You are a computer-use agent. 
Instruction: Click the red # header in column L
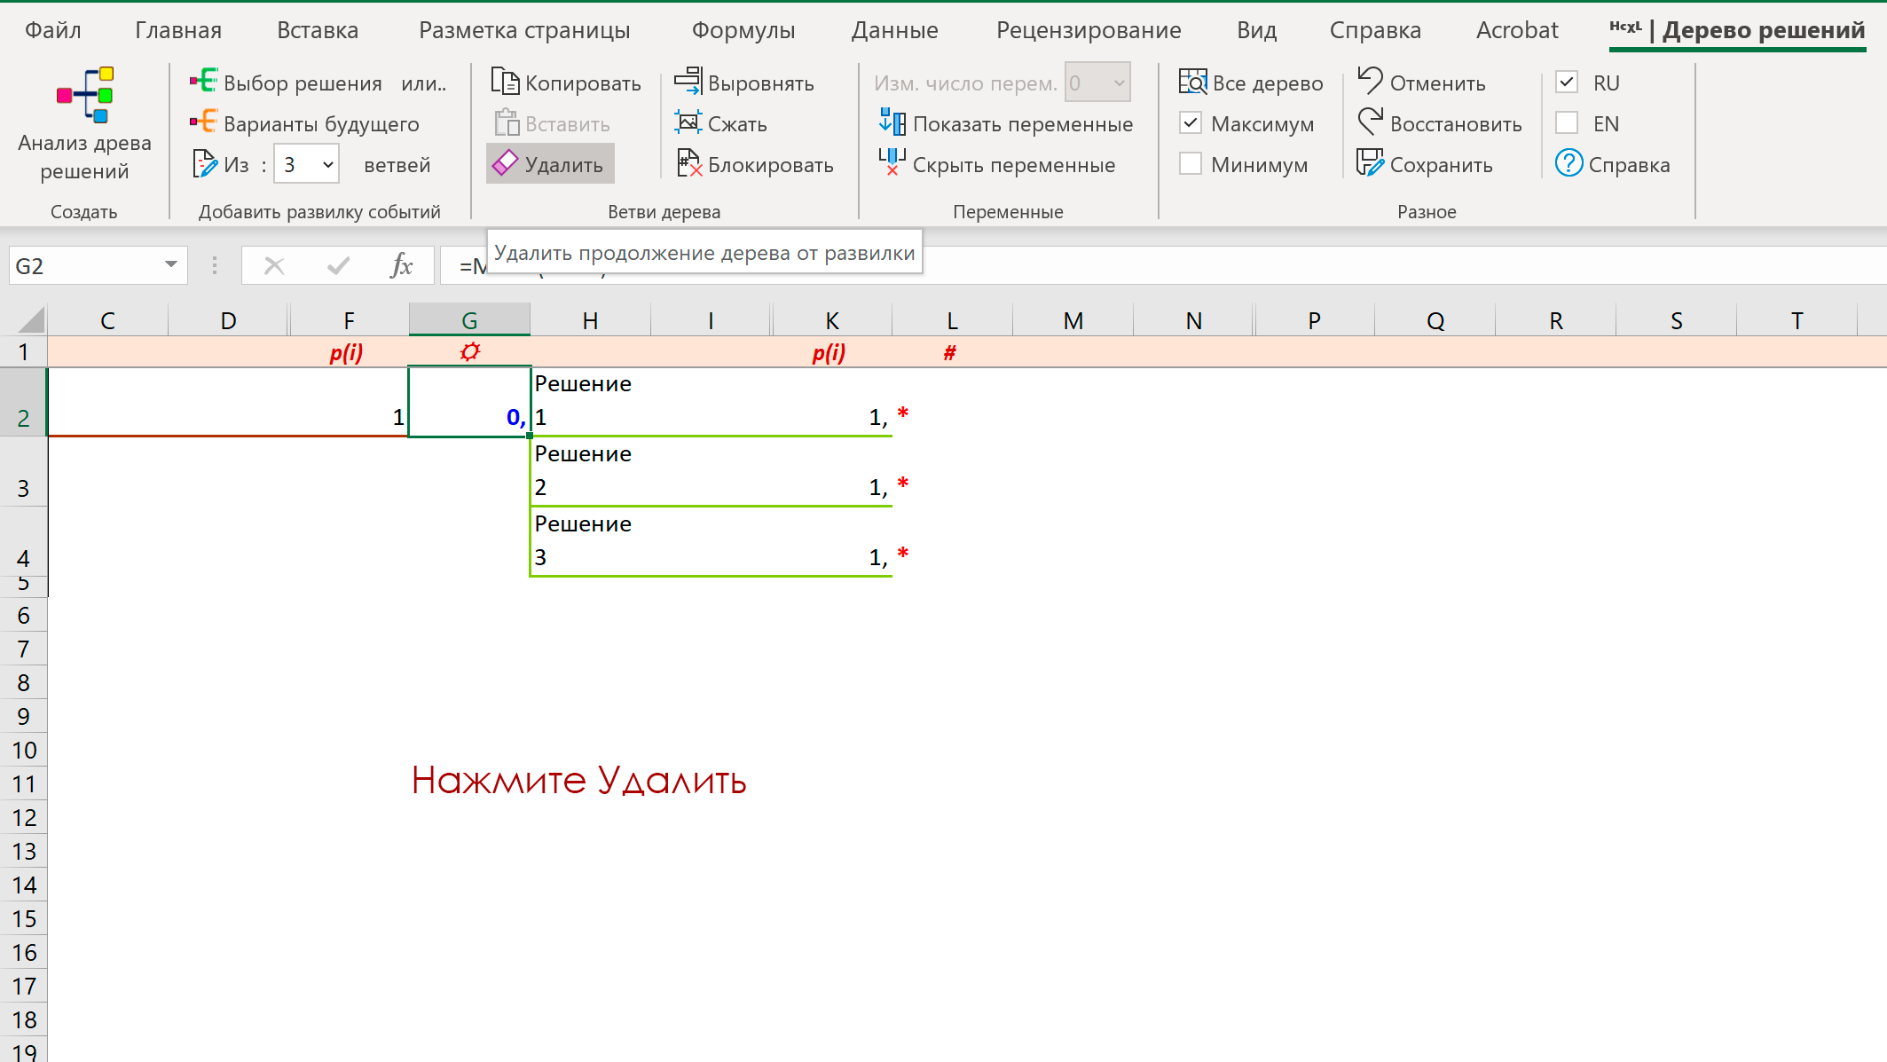[x=949, y=352]
